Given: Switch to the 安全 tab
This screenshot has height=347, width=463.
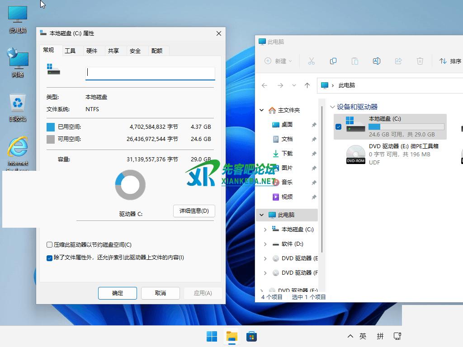Looking at the screenshot, I should click(x=135, y=51).
